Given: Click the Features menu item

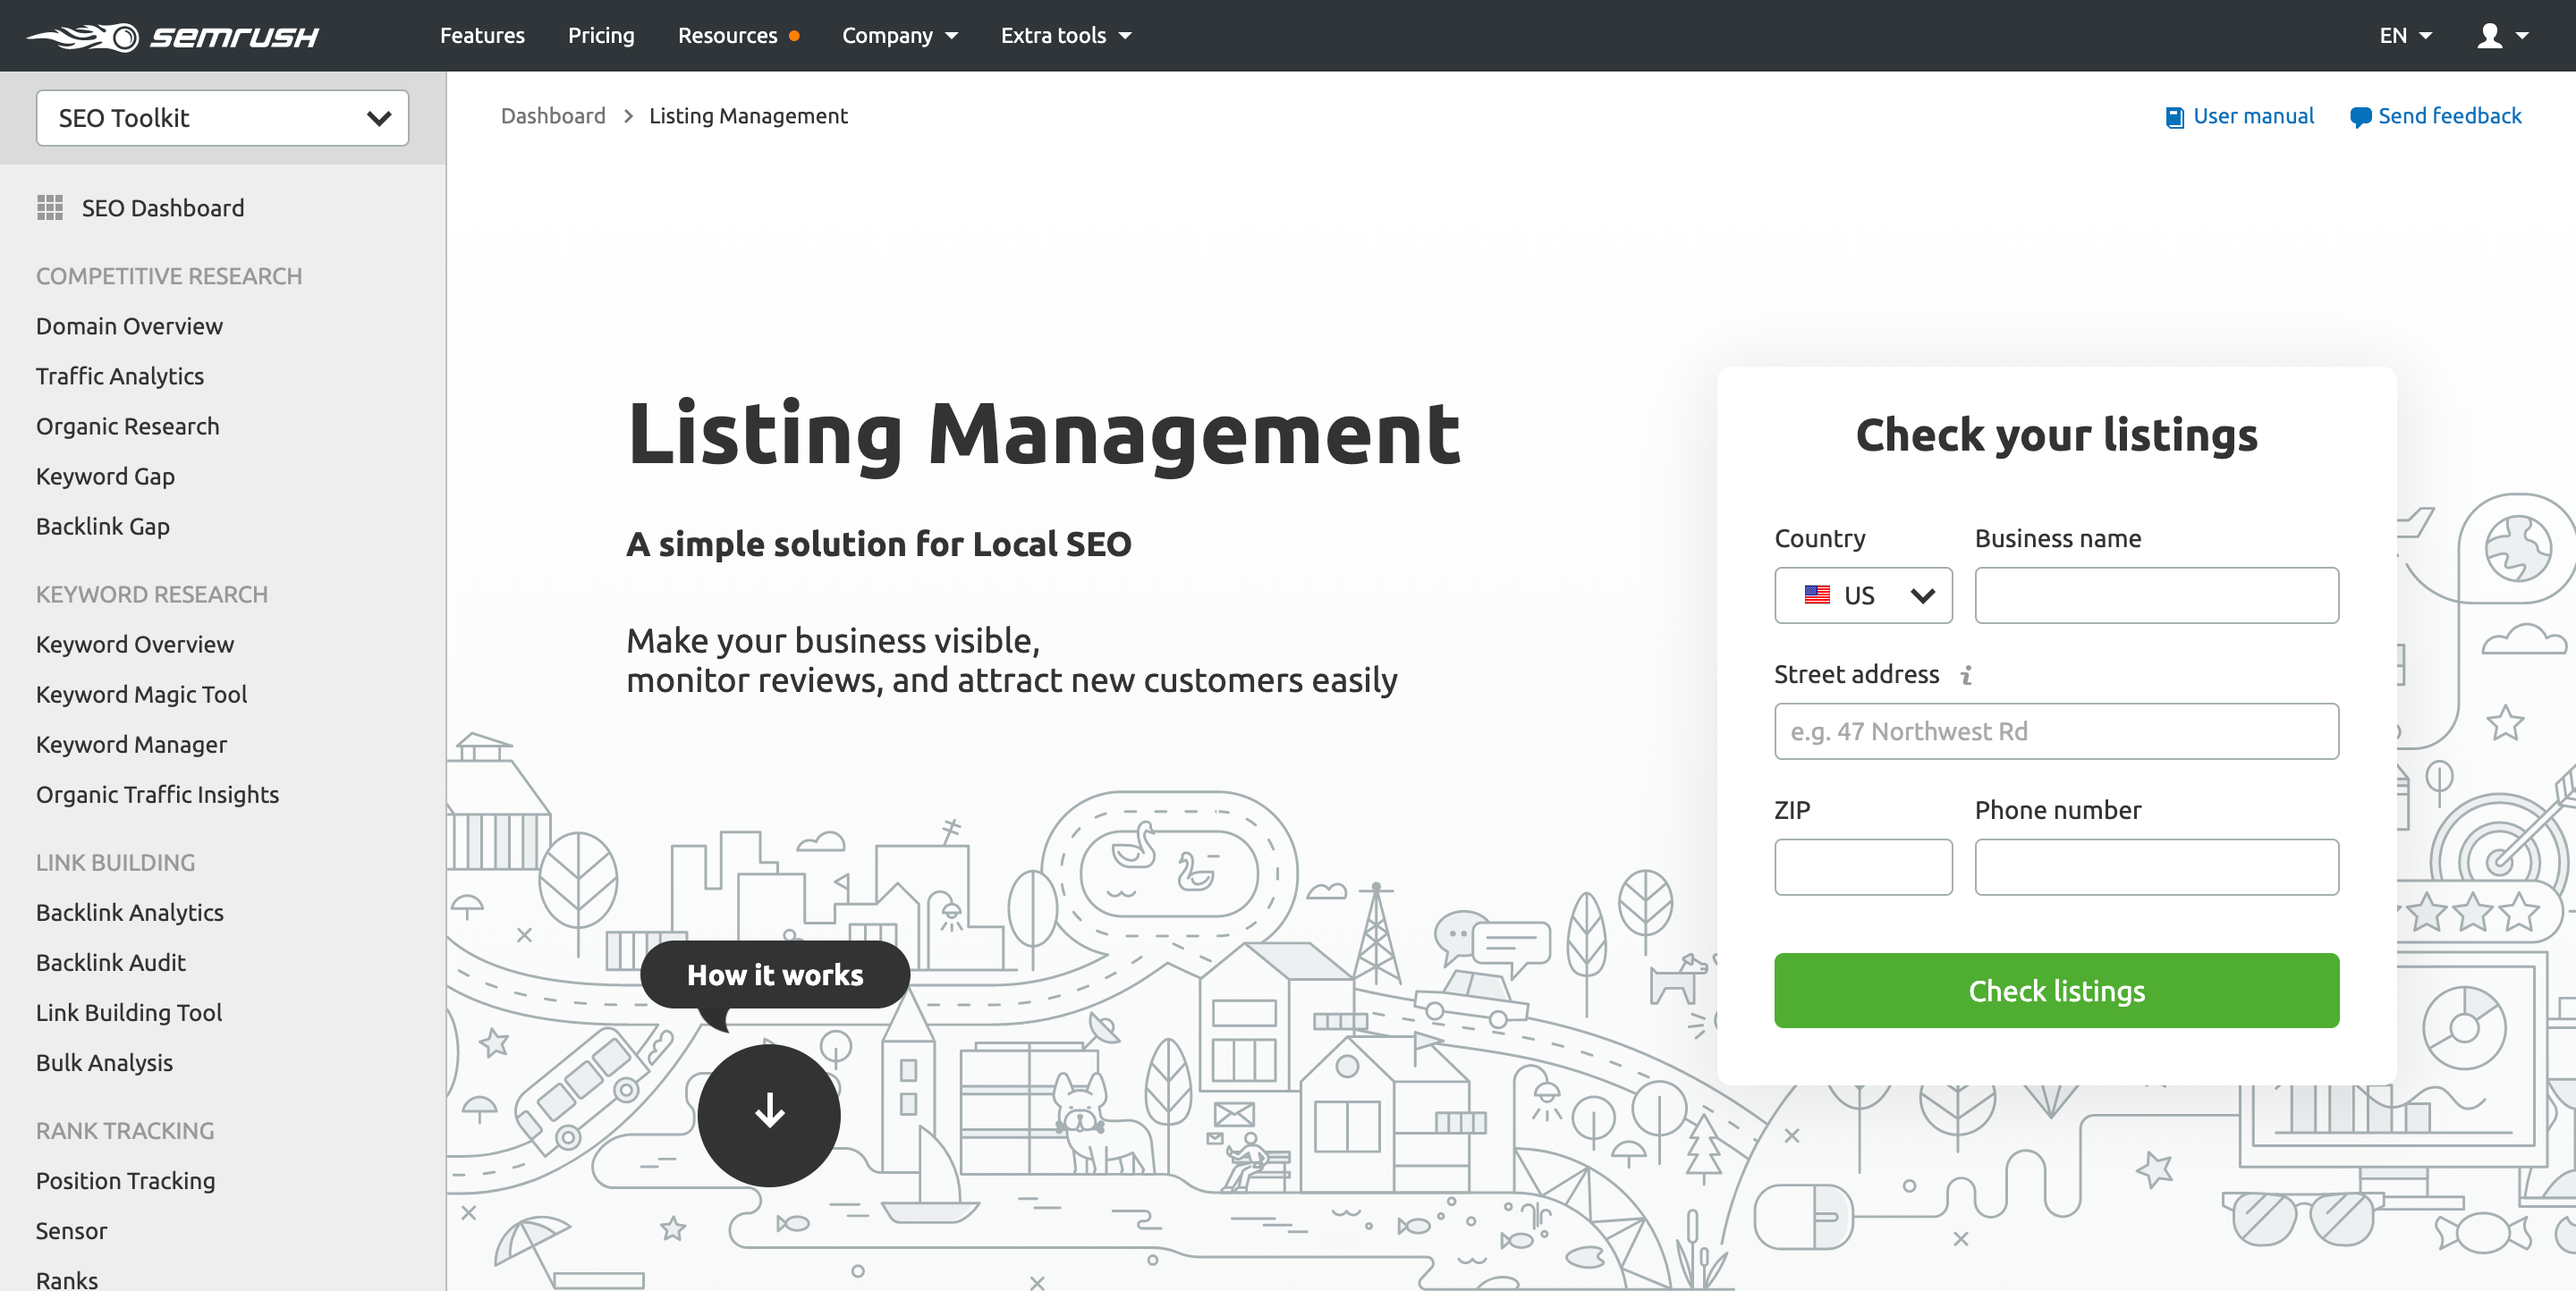Looking at the screenshot, I should click(x=483, y=35).
